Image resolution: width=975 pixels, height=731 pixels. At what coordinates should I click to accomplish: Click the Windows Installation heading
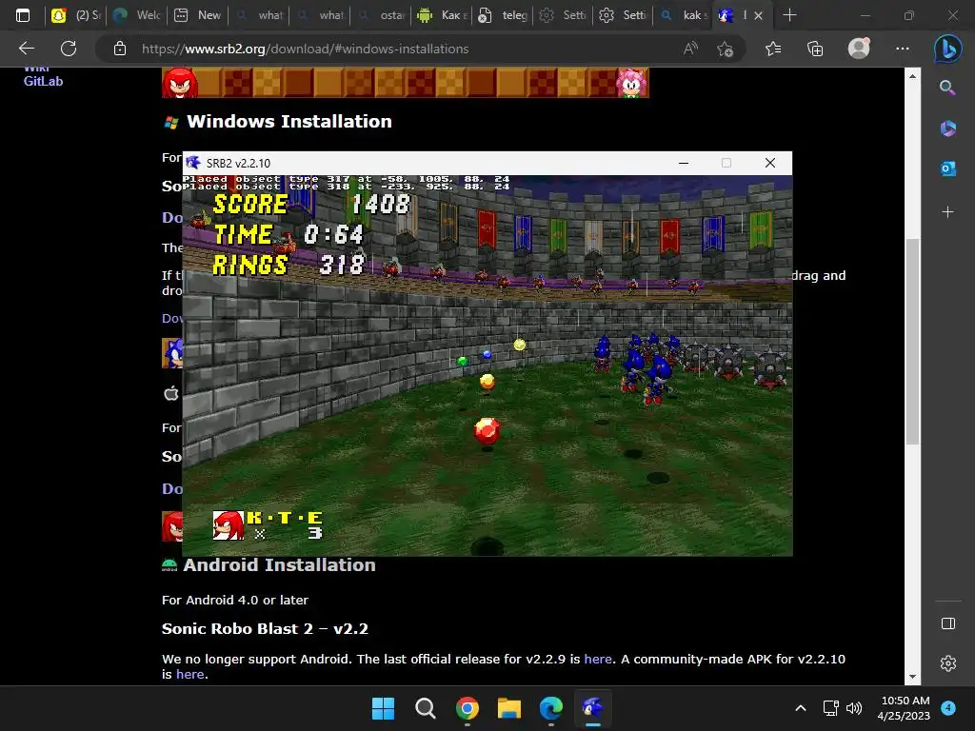(x=289, y=121)
